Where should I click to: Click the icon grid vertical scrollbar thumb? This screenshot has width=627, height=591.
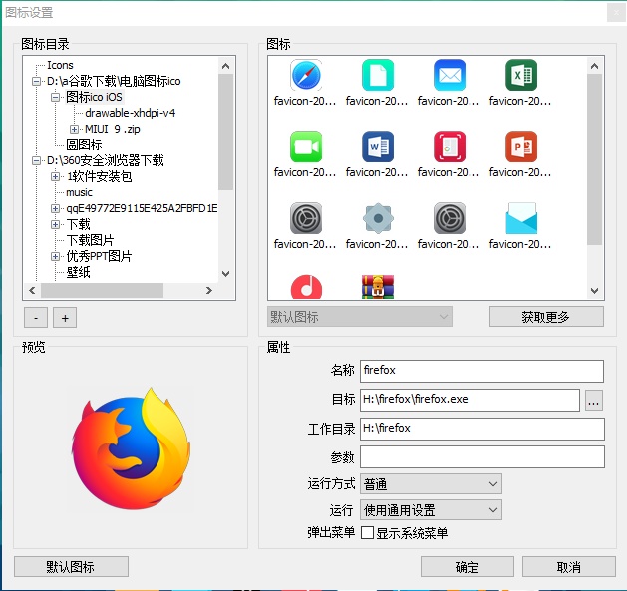(595, 159)
